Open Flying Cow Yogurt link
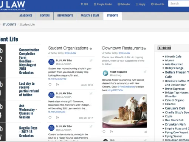The image size is (189, 142). coord(177,133)
